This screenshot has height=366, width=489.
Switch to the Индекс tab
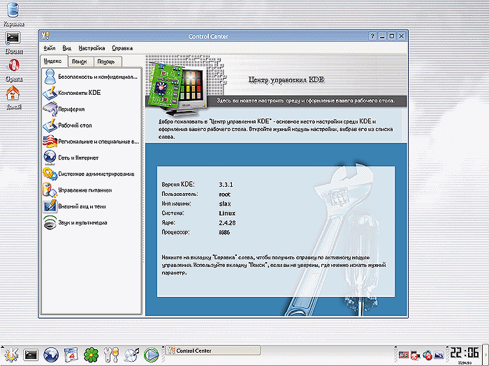(54, 61)
